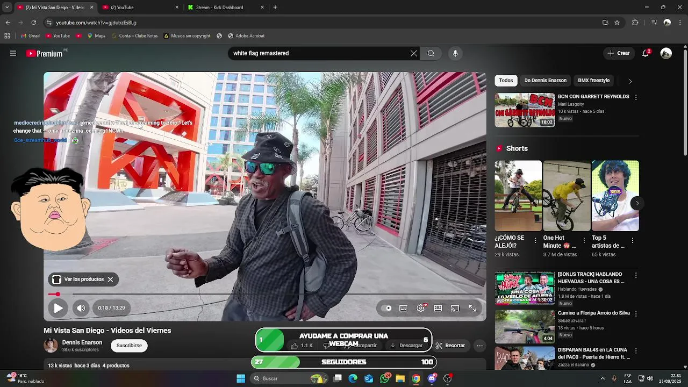Download video with Descargar
Screen dimensions: 688x387
click(406, 346)
